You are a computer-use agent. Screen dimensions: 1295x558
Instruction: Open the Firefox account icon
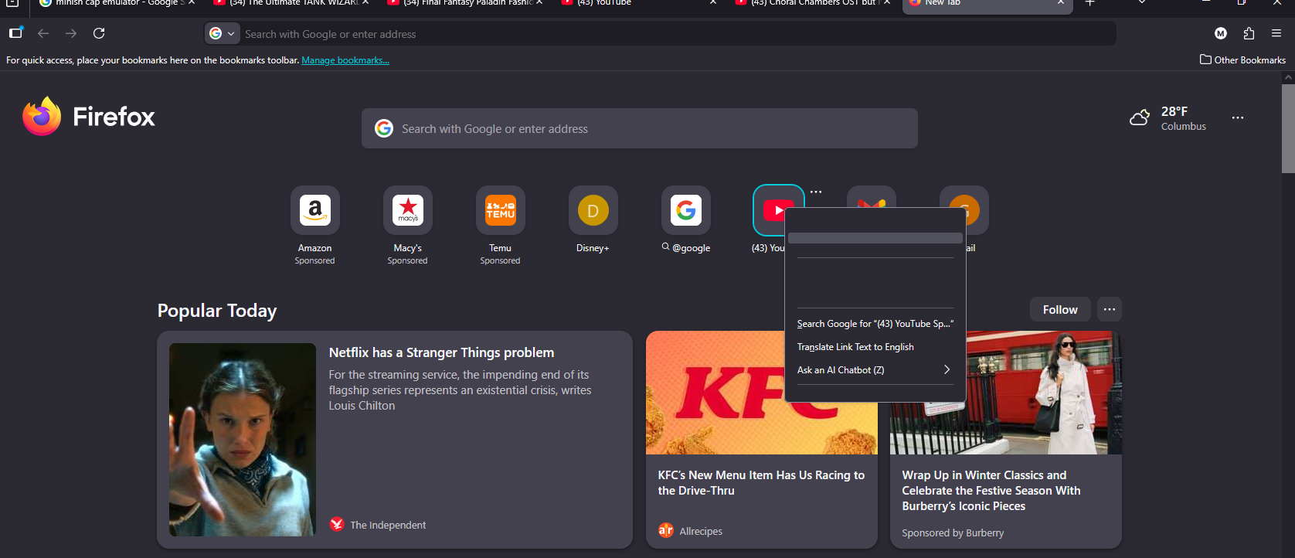1221,33
